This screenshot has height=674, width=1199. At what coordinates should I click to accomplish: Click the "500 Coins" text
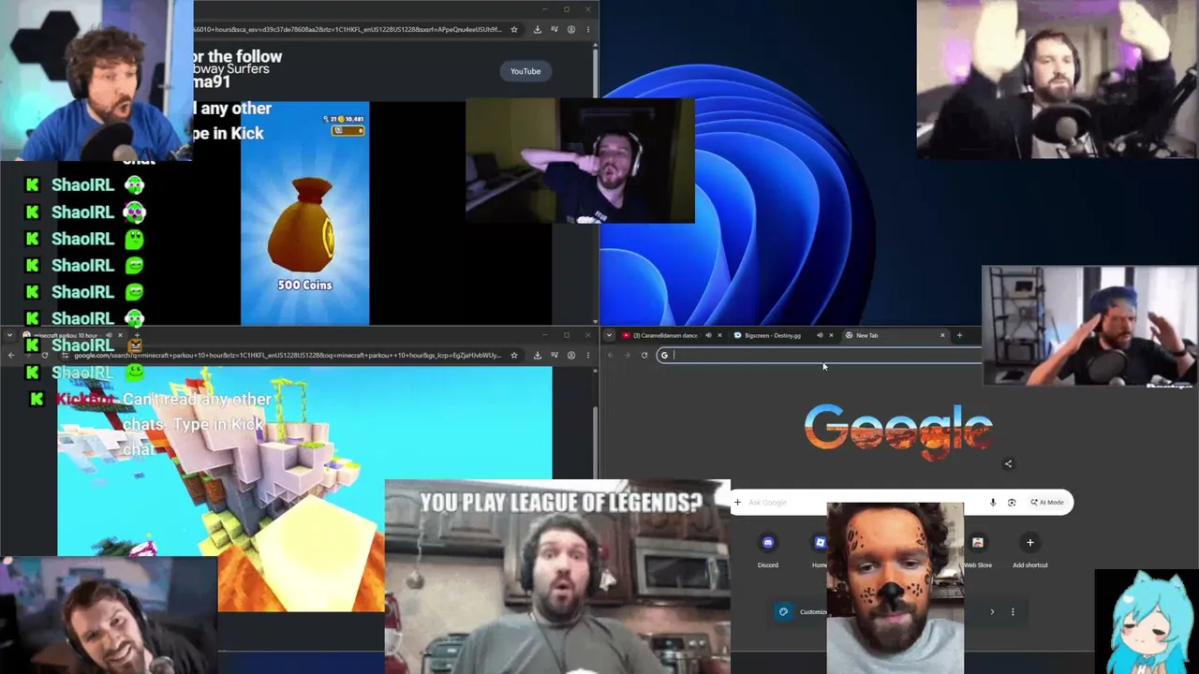(x=304, y=285)
